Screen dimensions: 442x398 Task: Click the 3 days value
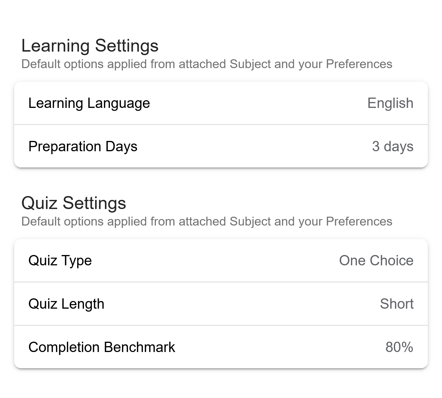(x=393, y=146)
